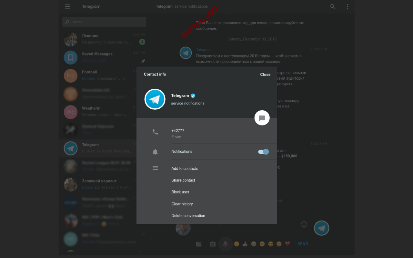Click the Telegram service notifications chat title
Screen dimensions: 413x258
tap(182, 6)
